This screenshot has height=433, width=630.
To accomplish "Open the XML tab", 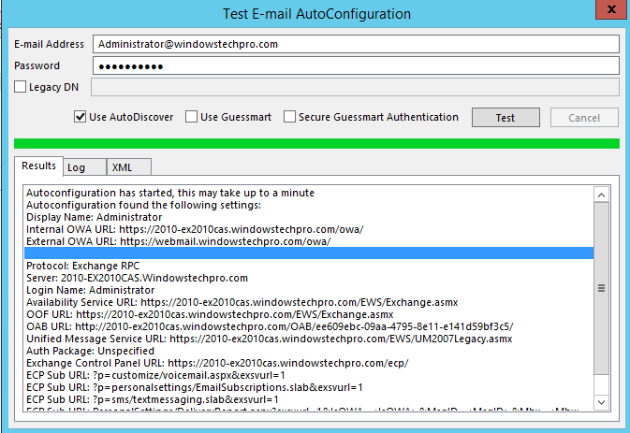I will click(x=128, y=167).
